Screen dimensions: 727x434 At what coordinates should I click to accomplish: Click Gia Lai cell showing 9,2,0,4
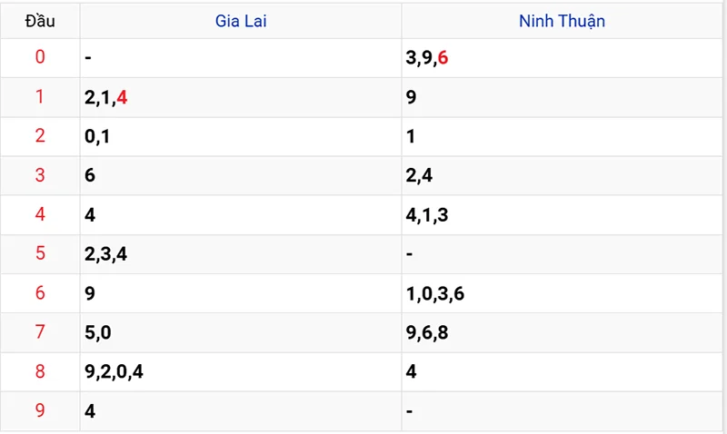coord(114,371)
